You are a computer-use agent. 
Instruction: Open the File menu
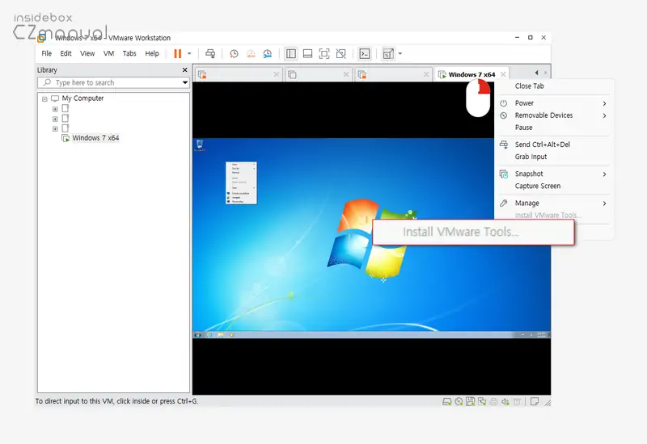coord(47,53)
